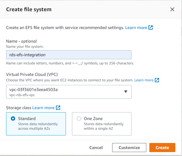
Task: Click external link icon beside Storage class
Action: [58, 108]
